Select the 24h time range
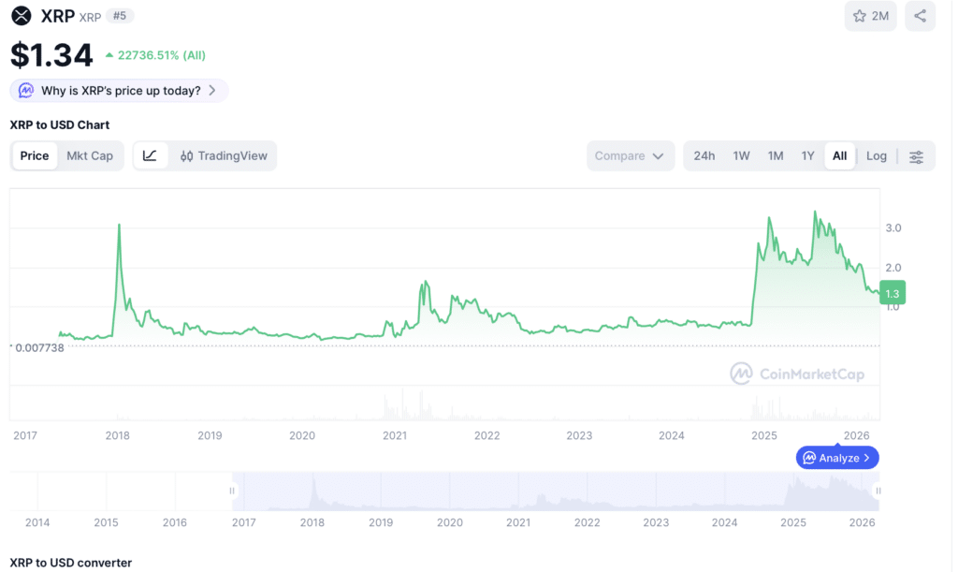 coord(704,155)
